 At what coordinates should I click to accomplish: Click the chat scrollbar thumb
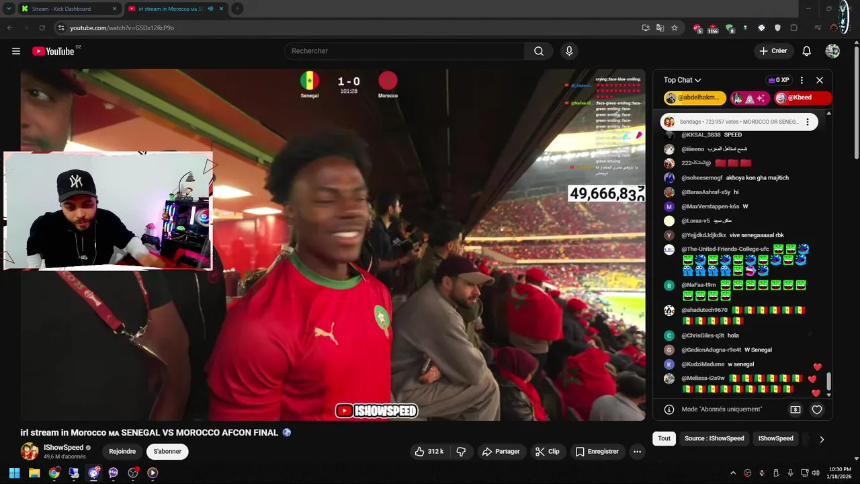coord(828,381)
